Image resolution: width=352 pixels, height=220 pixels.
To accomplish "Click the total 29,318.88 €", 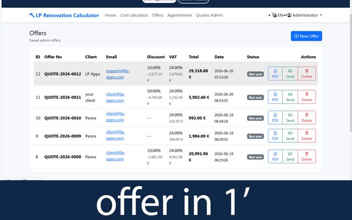I will click(198, 74).
